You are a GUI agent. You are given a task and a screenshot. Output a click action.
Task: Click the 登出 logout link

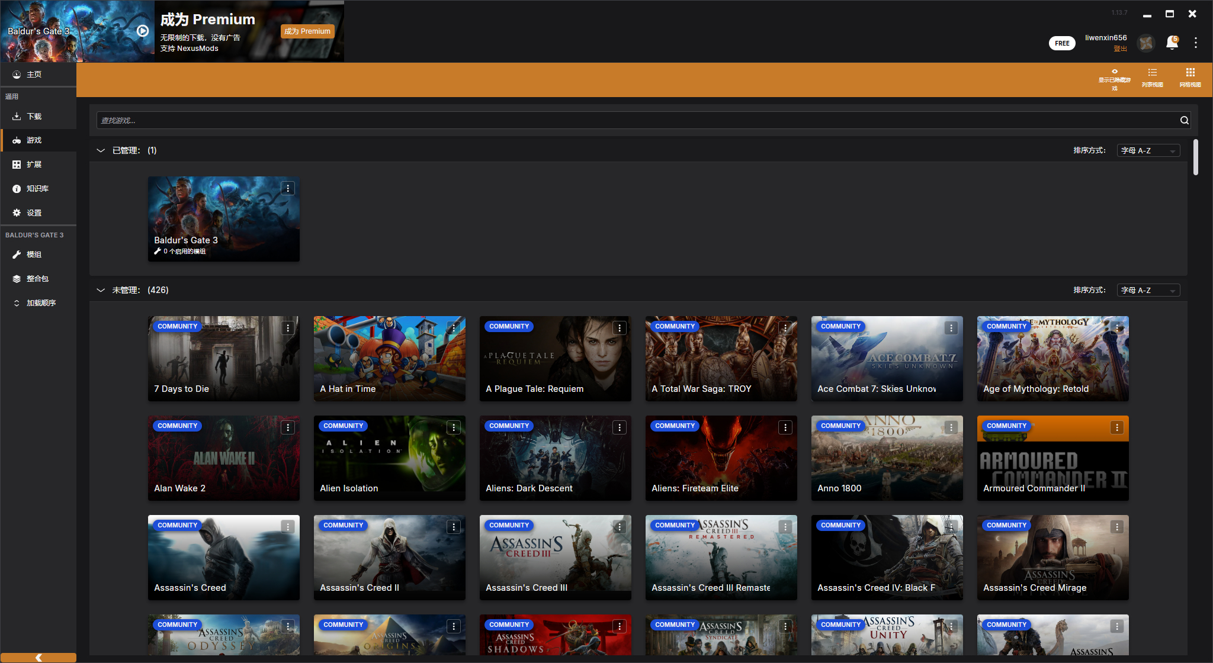click(1120, 49)
